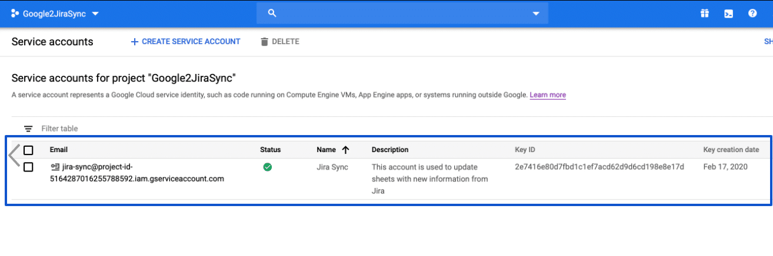
Task: Click the filter table icon
Action: click(x=28, y=129)
